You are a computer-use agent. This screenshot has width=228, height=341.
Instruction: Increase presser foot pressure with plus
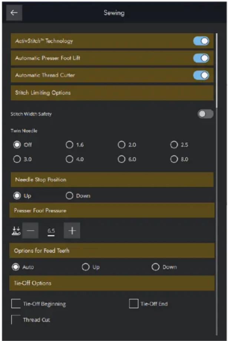click(72, 231)
